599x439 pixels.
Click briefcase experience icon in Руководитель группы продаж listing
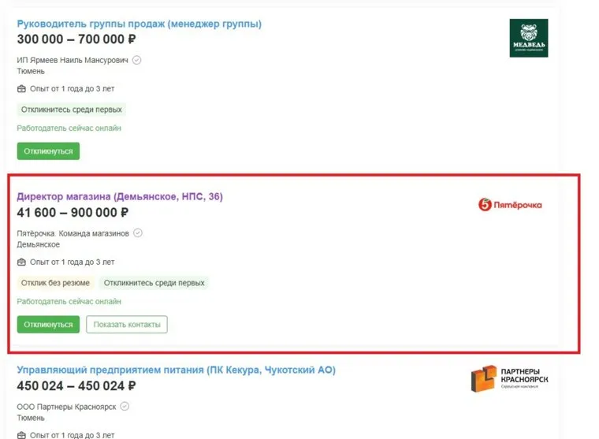21,89
